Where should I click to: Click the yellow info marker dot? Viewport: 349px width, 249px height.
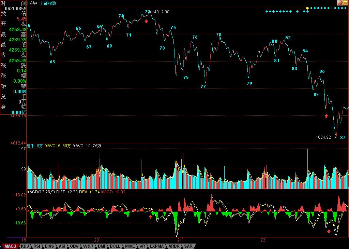click(307, 8)
